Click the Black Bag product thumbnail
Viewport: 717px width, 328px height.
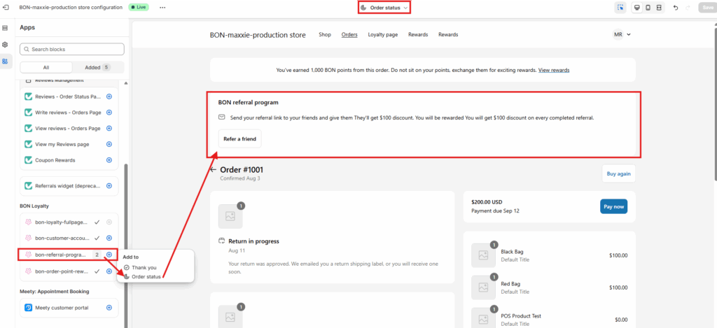click(x=483, y=255)
